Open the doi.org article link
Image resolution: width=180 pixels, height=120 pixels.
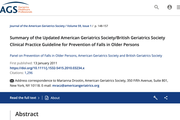(47, 68)
